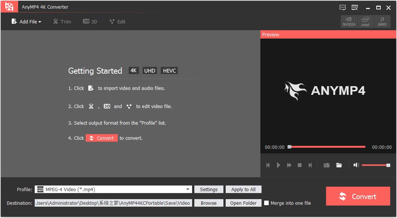The width and height of the screenshot is (397, 218).
Task: Click Apply to All button
Action: (243, 189)
